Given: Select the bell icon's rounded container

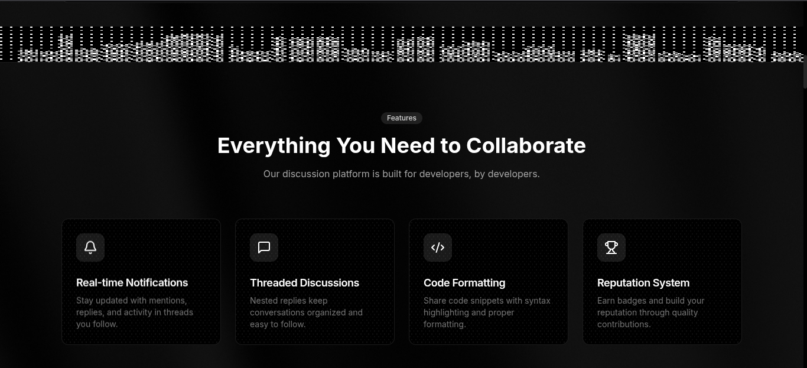Looking at the screenshot, I should pos(90,247).
